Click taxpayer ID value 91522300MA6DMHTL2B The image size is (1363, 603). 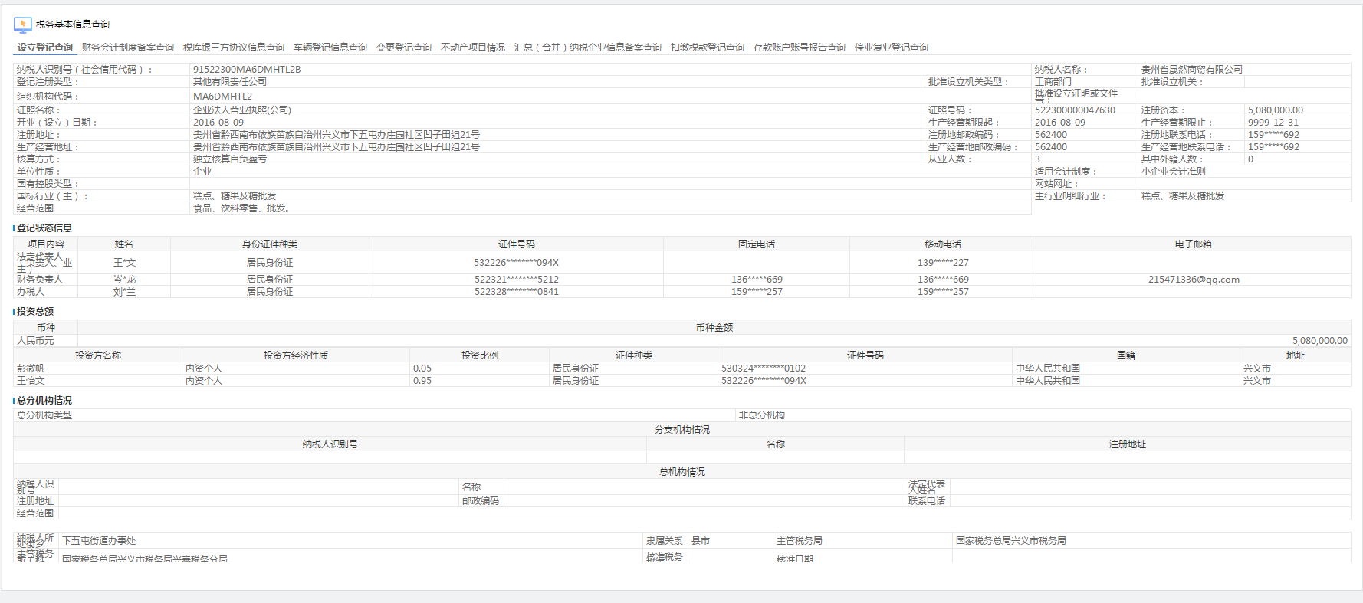pos(247,70)
